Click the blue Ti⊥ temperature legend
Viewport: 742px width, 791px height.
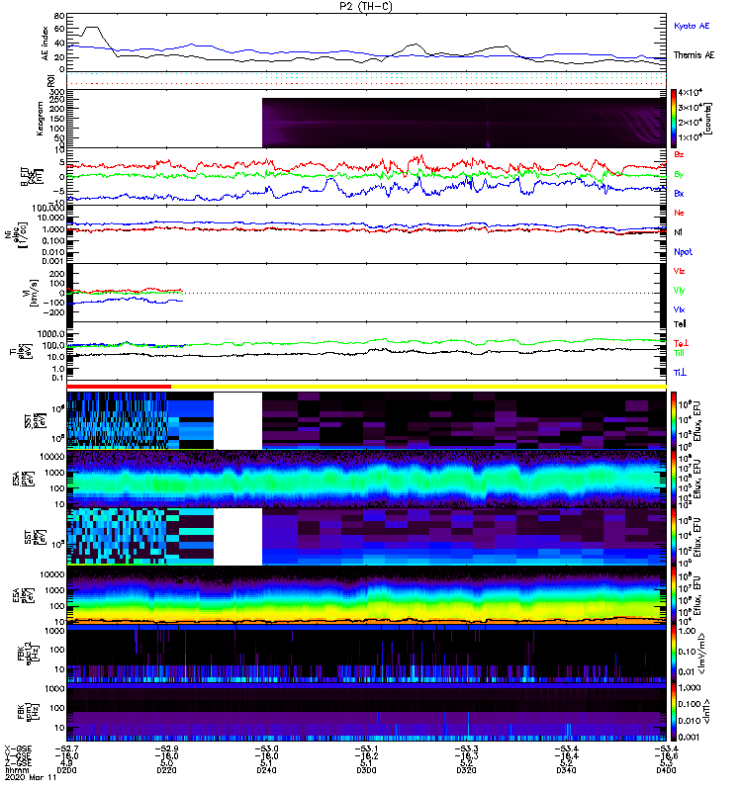(680, 373)
